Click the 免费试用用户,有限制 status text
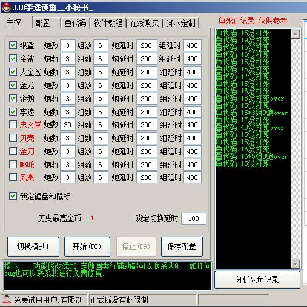 48,300
